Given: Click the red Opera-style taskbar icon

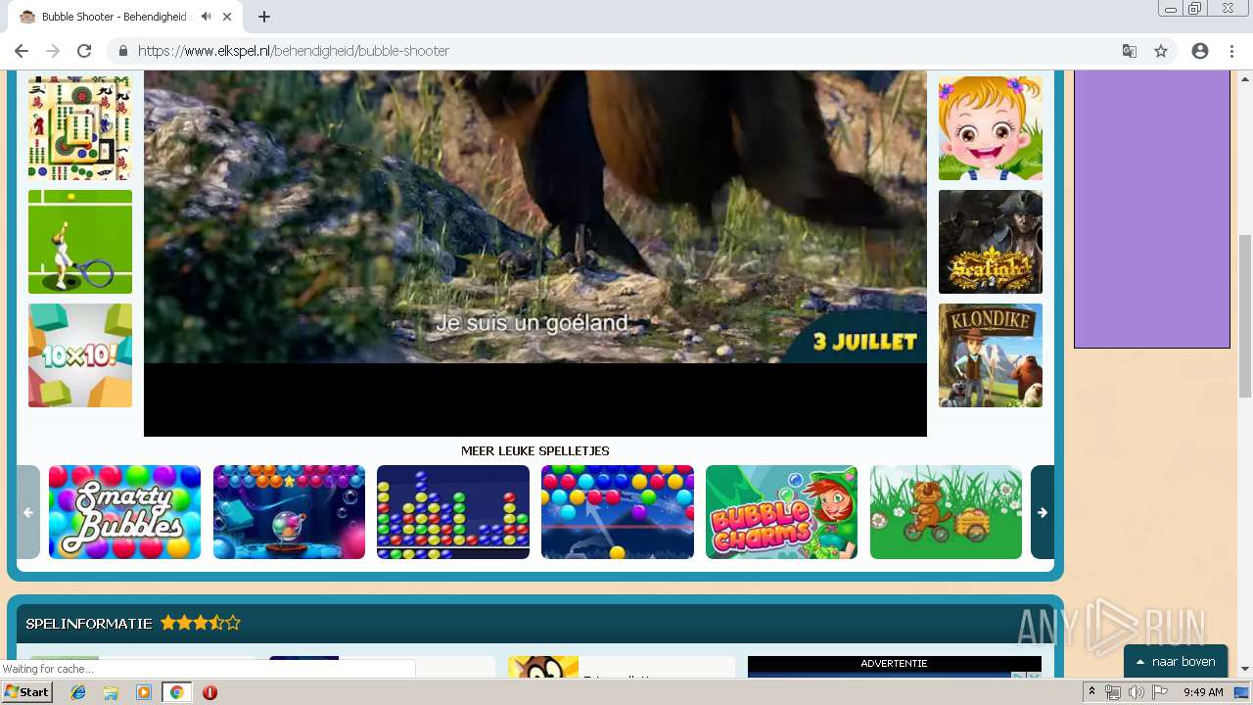Looking at the screenshot, I should pyautogui.click(x=209, y=692).
